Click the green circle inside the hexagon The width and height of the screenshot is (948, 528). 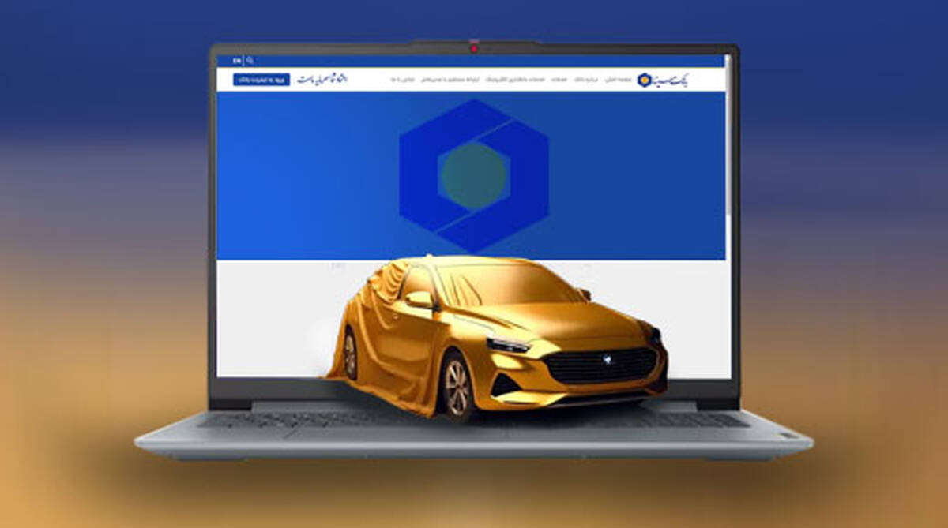point(473,175)
